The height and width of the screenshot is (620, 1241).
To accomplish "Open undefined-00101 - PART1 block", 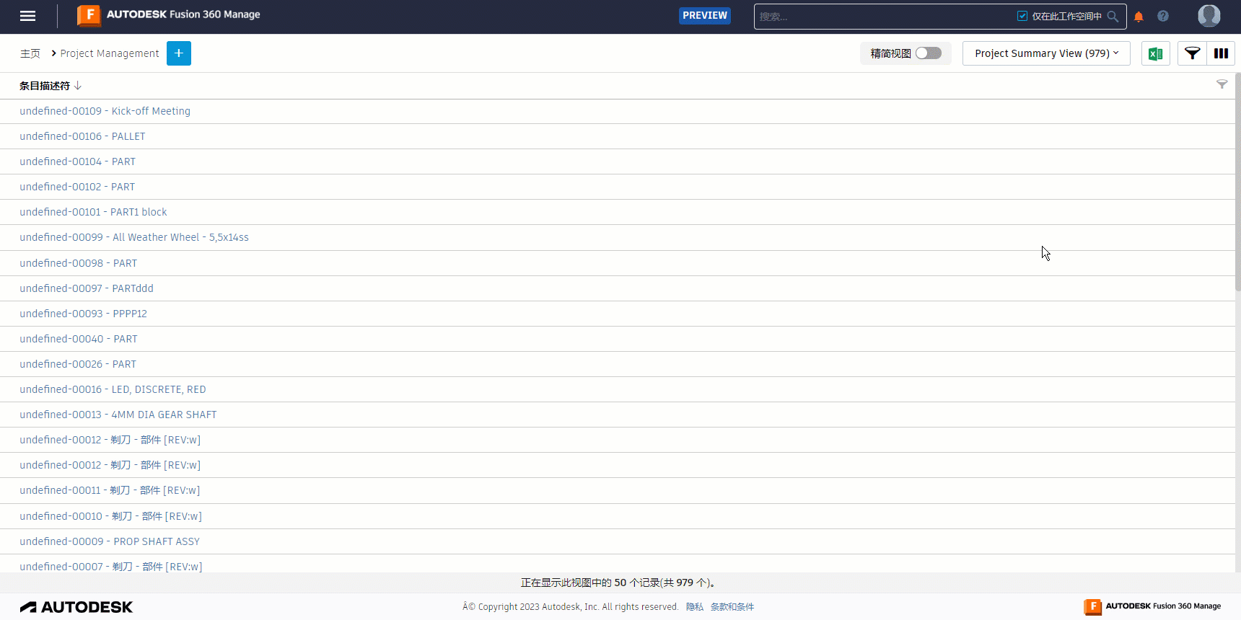I will (93, 212).
